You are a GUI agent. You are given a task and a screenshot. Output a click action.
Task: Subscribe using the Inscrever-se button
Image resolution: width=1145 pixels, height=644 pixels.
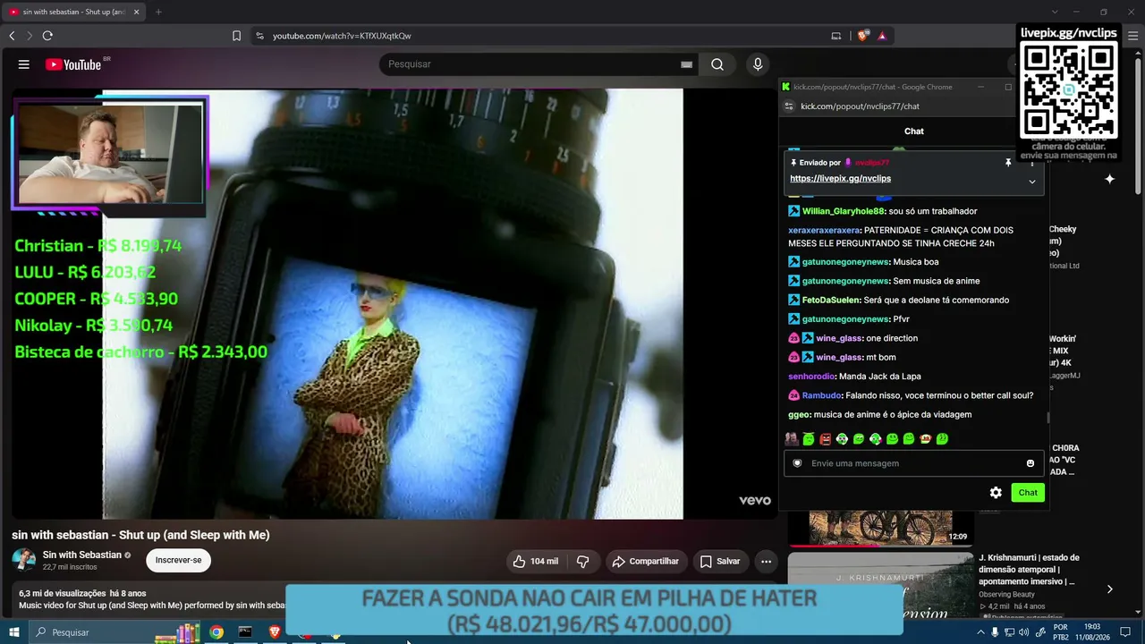pyautogui.click(x=178, y=561)
